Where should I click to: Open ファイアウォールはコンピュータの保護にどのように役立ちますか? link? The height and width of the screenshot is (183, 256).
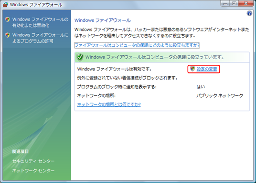pos(137,45)
